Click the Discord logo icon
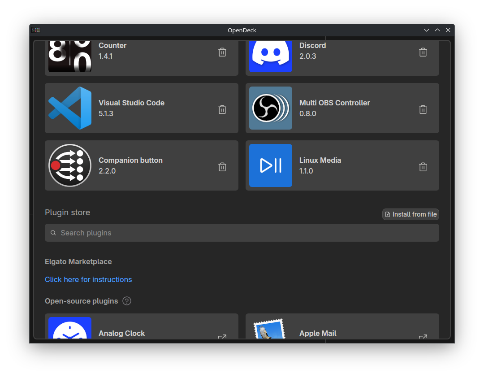 pyautogui.click(x=270, y=56)
